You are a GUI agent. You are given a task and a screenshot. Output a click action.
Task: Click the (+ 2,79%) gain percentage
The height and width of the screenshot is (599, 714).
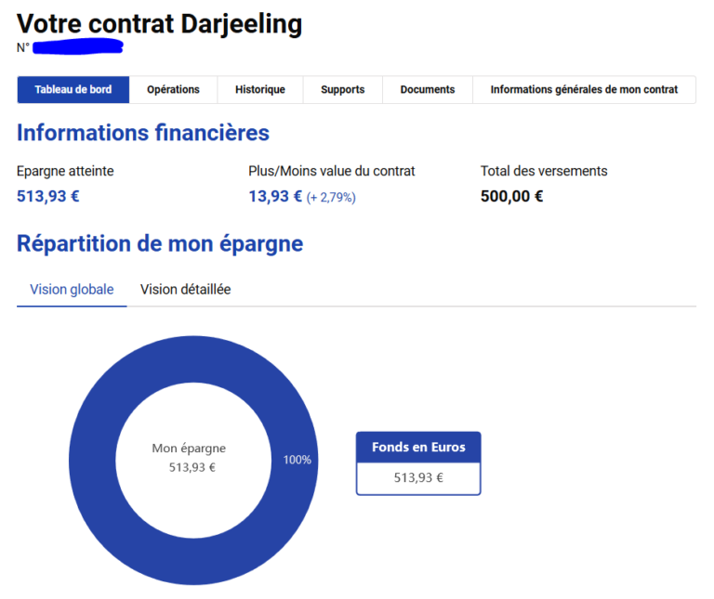point(332,197)
